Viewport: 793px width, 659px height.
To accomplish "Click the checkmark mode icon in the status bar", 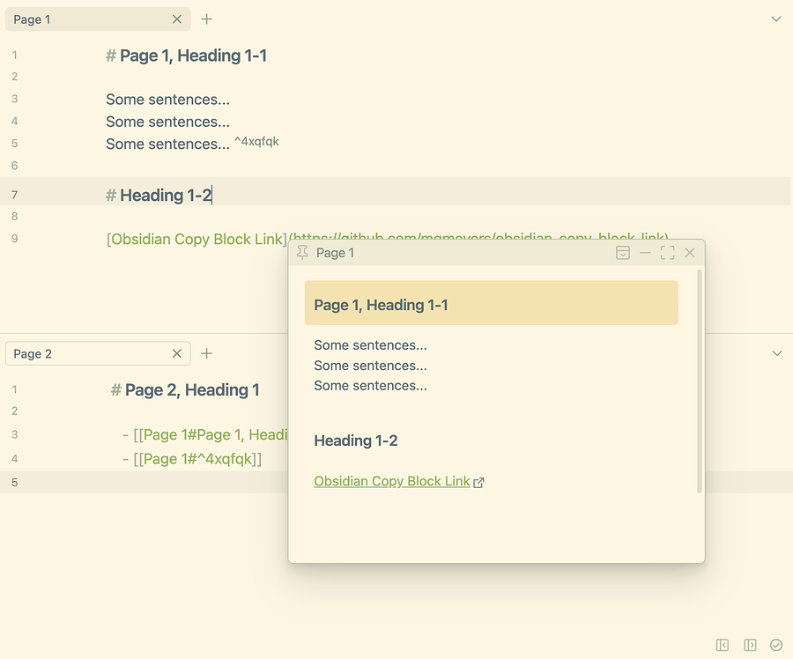I will (x=775, y=645).
